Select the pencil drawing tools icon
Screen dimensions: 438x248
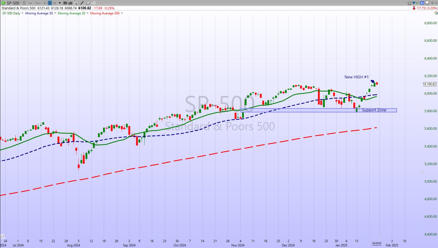point(82,3)
